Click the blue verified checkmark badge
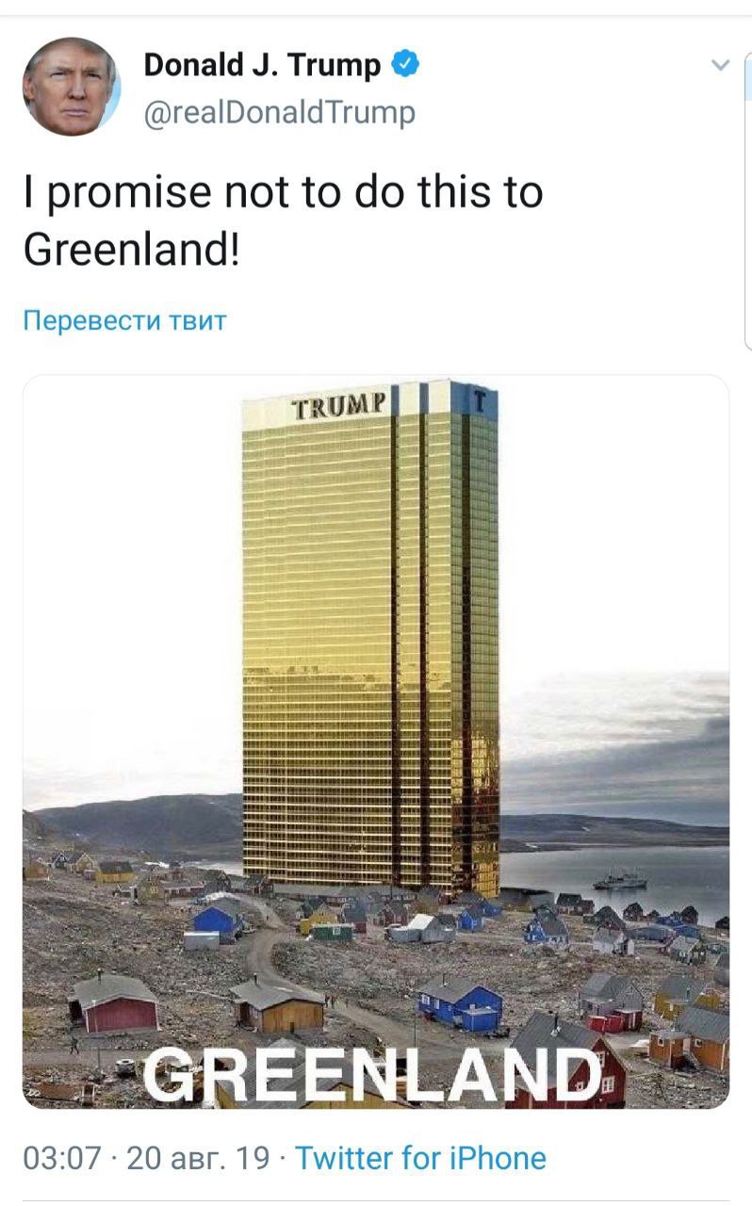Image resolution: width=752 pixels, height=1206 pixels. (405, 64)
